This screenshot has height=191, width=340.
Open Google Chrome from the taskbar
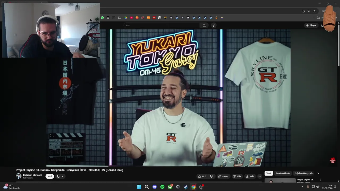click(193, 187)
